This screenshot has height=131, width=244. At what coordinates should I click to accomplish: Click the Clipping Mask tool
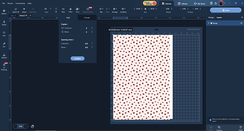pyautogui.click(x=88, y=10)
